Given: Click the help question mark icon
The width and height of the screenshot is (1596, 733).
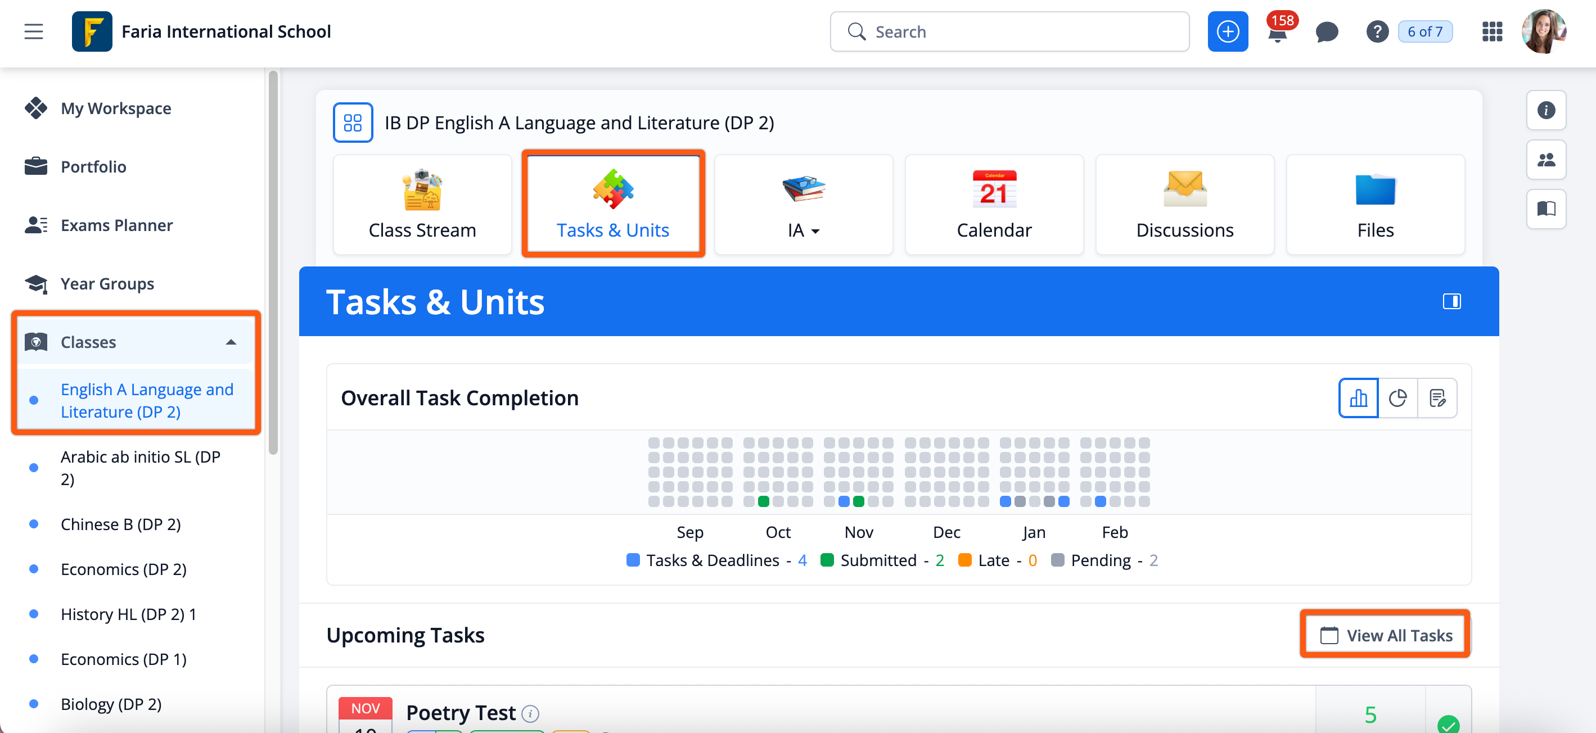Looking at the screenshot, I should [x=1377, y=31].
